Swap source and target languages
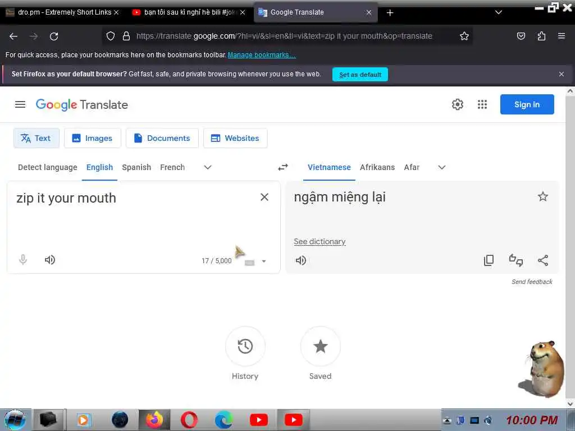The height and width of the screenshot is (431, 575). coord(283,167)
